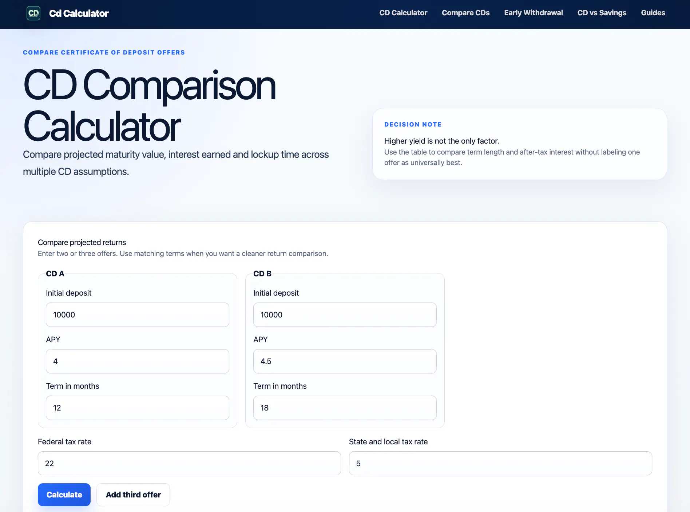Select the Federal tax rate input
This screenshot has width=690, height=512.
189,463
